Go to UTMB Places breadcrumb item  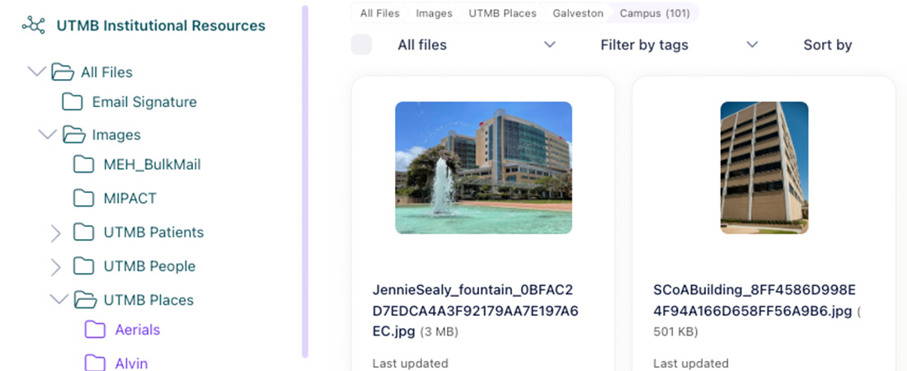click(502, 13)
